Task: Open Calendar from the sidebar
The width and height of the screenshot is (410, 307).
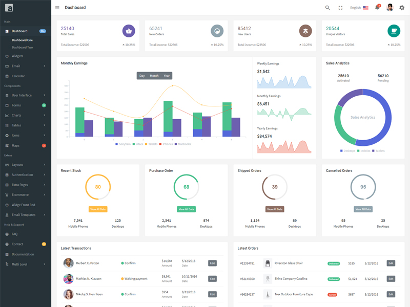Action: 18,76
